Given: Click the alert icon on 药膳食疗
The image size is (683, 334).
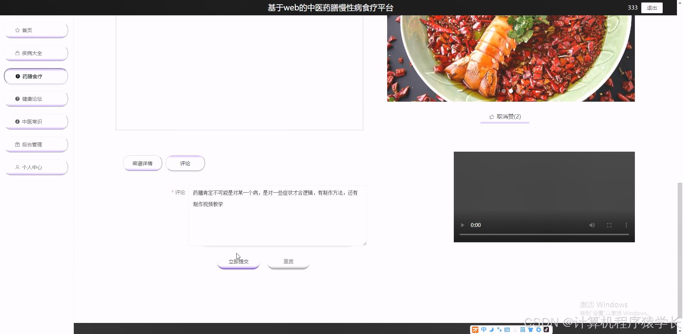Looking at the screenshot, I should point(18,76).
